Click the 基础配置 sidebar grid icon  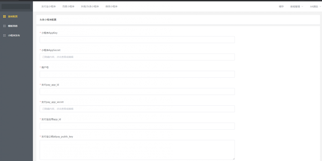pyautogui.click(x=4, y=16)
